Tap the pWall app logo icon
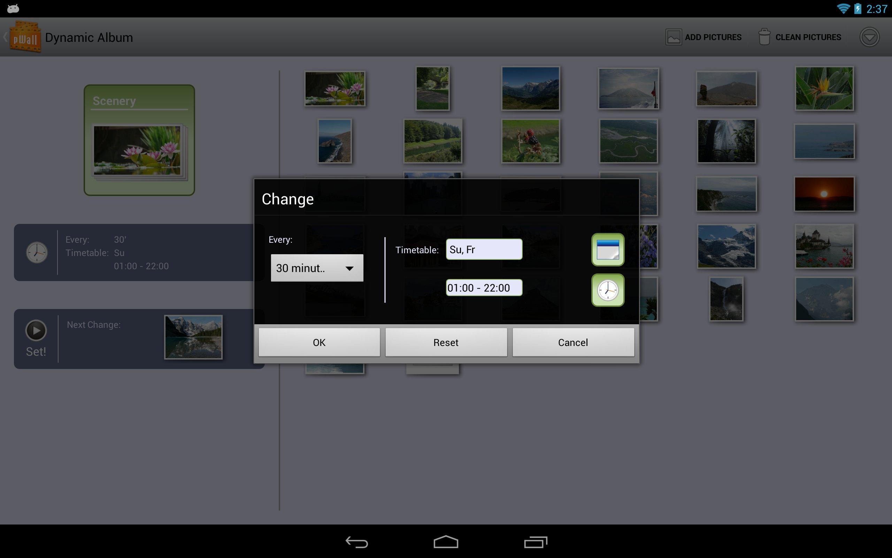This screenshot has width=892, height=558. pos(25,37)
